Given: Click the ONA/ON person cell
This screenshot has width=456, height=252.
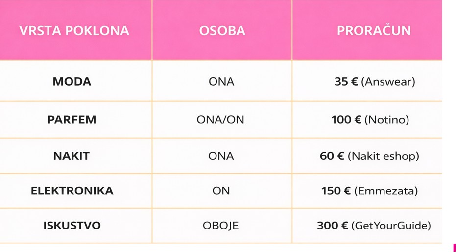Looking at the screenshot, I should [220, 119].
